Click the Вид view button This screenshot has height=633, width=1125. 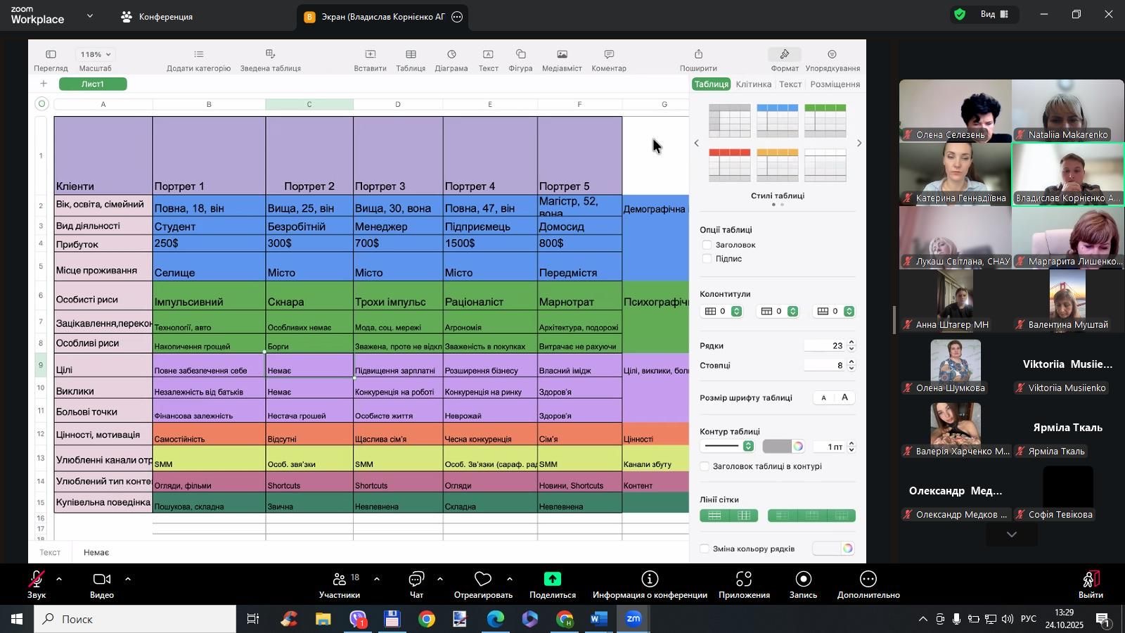[x=995, y=14]
